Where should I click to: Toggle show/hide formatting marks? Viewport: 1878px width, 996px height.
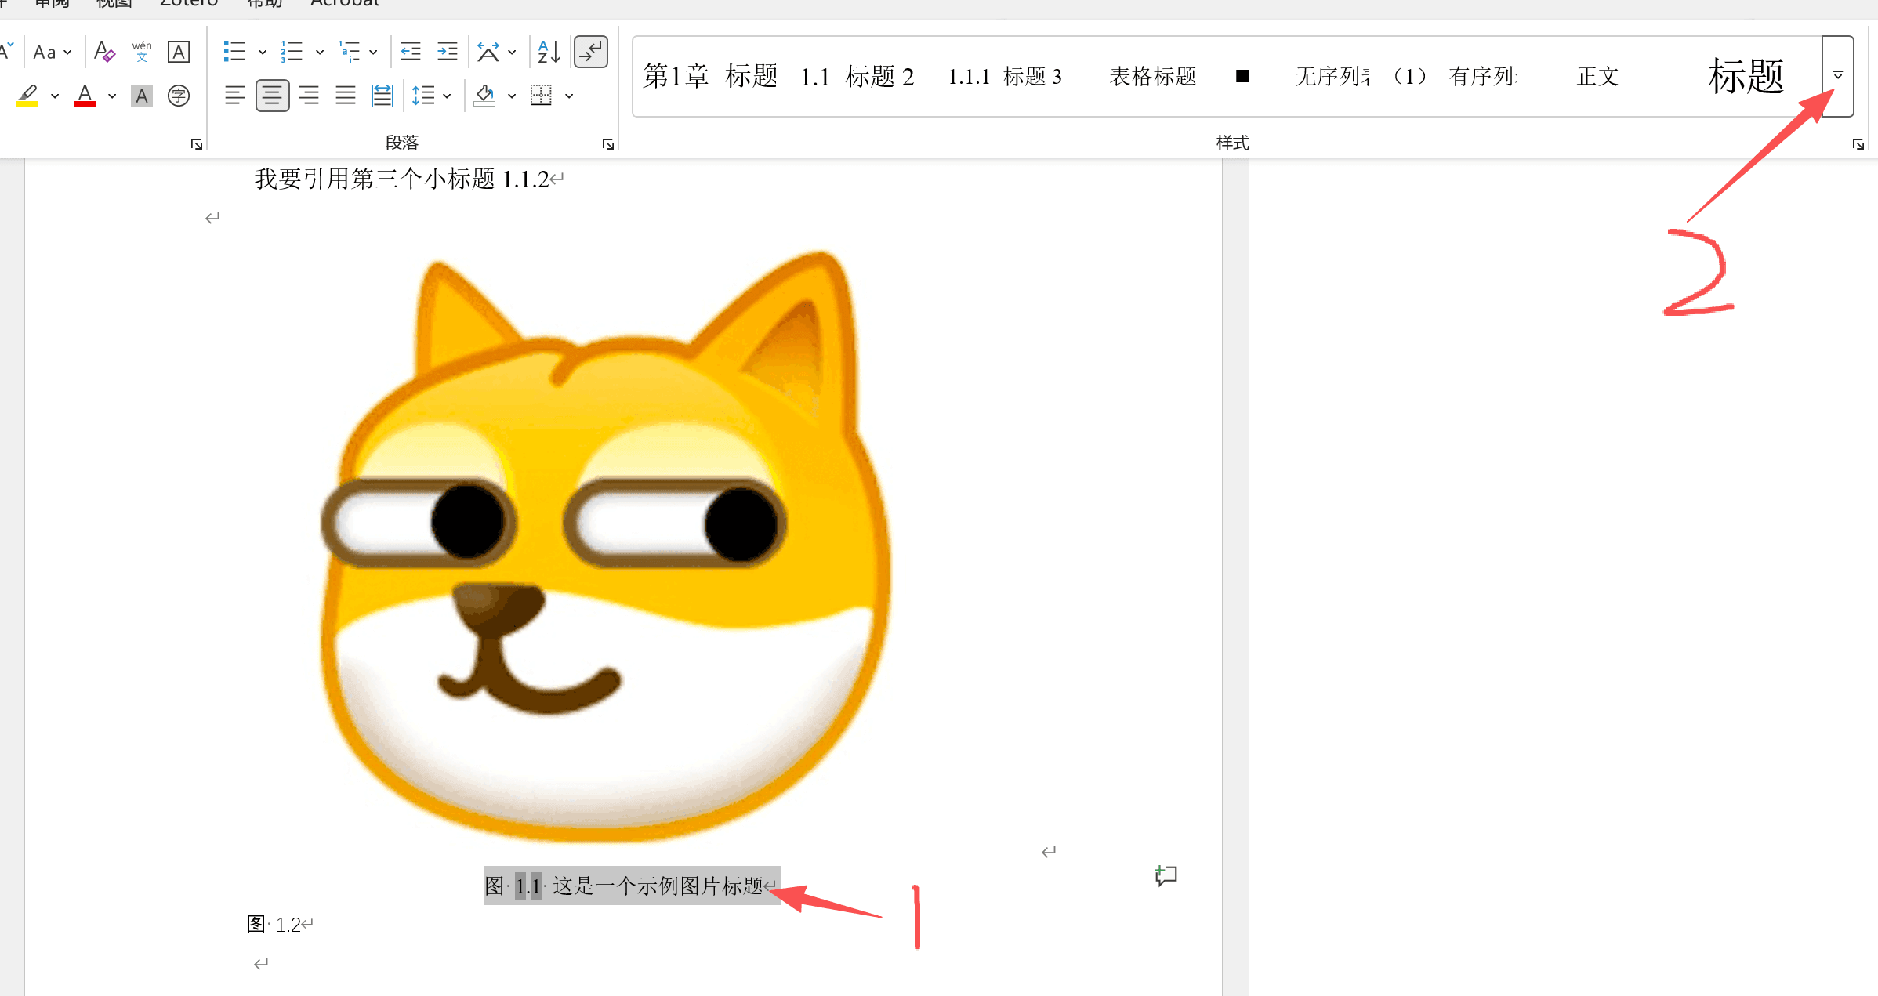click(x=590, y=51)
